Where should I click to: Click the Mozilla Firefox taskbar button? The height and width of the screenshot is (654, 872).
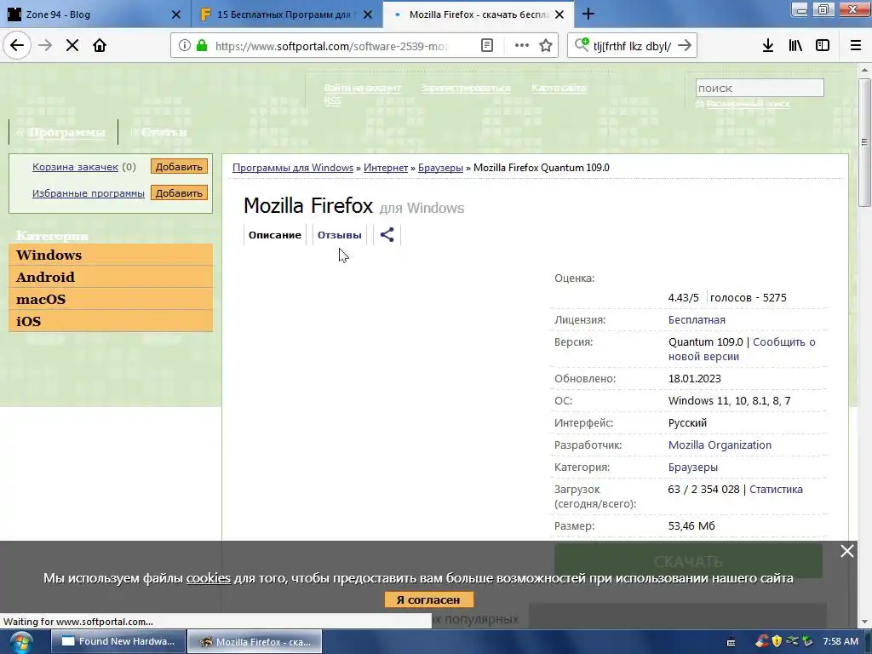(255, 642)
